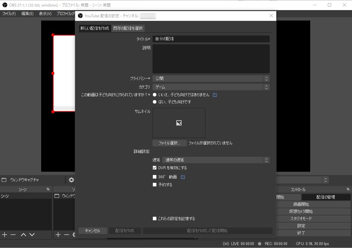Enable the DVR を有効にする checkbox
Viewport: 352px width, 248px height.
[x=154, y=168]
